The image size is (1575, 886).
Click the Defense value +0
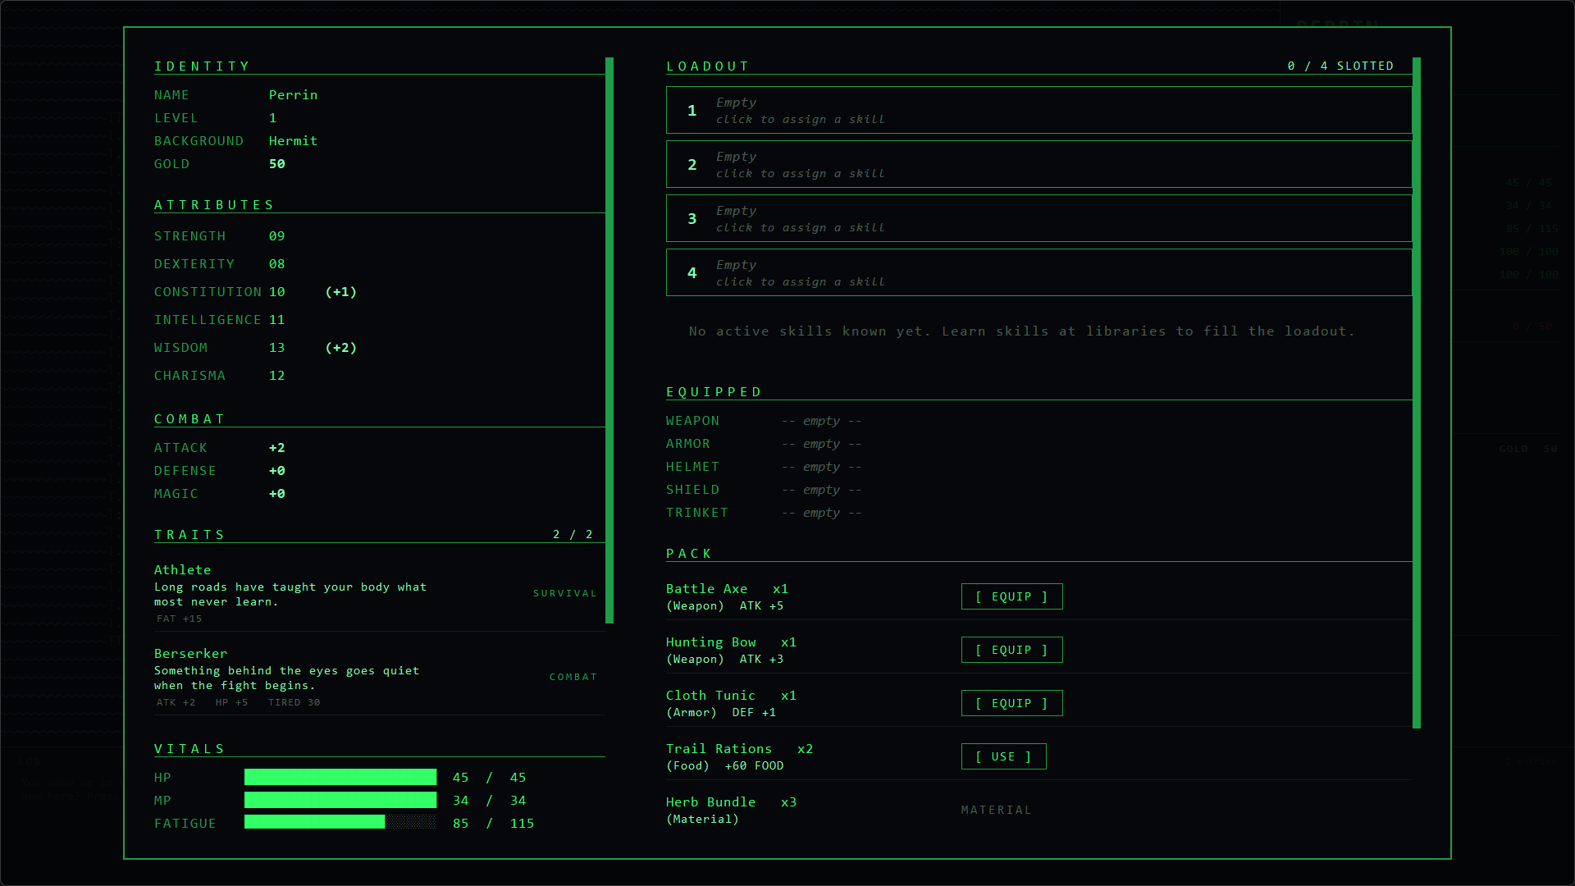coord(277,471)
